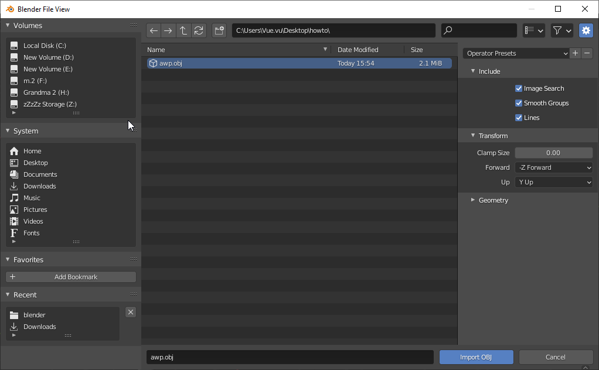Collapse the Recent panel

tap(8, 295)
